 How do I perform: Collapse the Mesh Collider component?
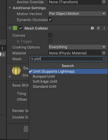(x=10, y=28)
